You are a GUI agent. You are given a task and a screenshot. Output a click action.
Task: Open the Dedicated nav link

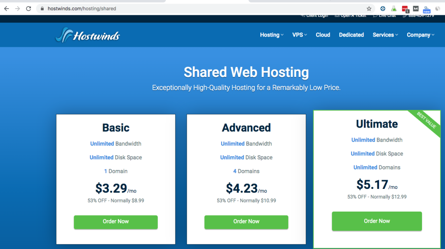click(351, 35)
